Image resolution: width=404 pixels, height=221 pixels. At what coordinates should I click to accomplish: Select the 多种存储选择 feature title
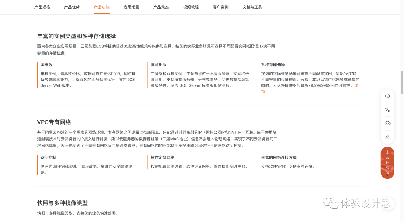pos(273,65)
